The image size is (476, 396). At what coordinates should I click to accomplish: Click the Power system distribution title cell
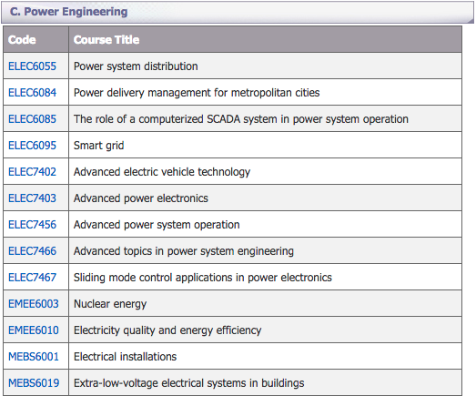[266, 66]
